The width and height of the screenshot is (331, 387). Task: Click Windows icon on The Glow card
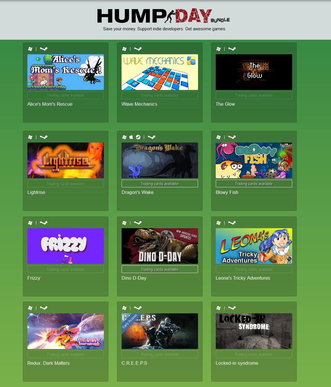tap(219, 49)
